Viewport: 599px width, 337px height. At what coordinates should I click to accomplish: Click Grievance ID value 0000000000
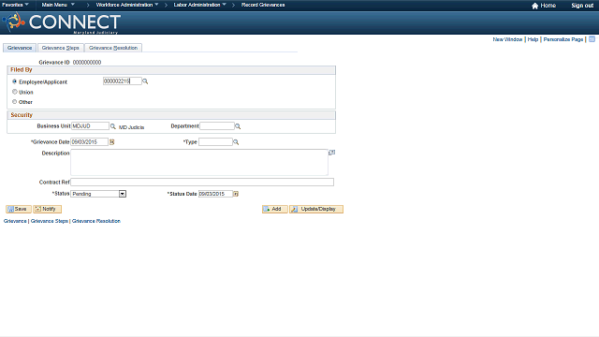coord(87,63)
